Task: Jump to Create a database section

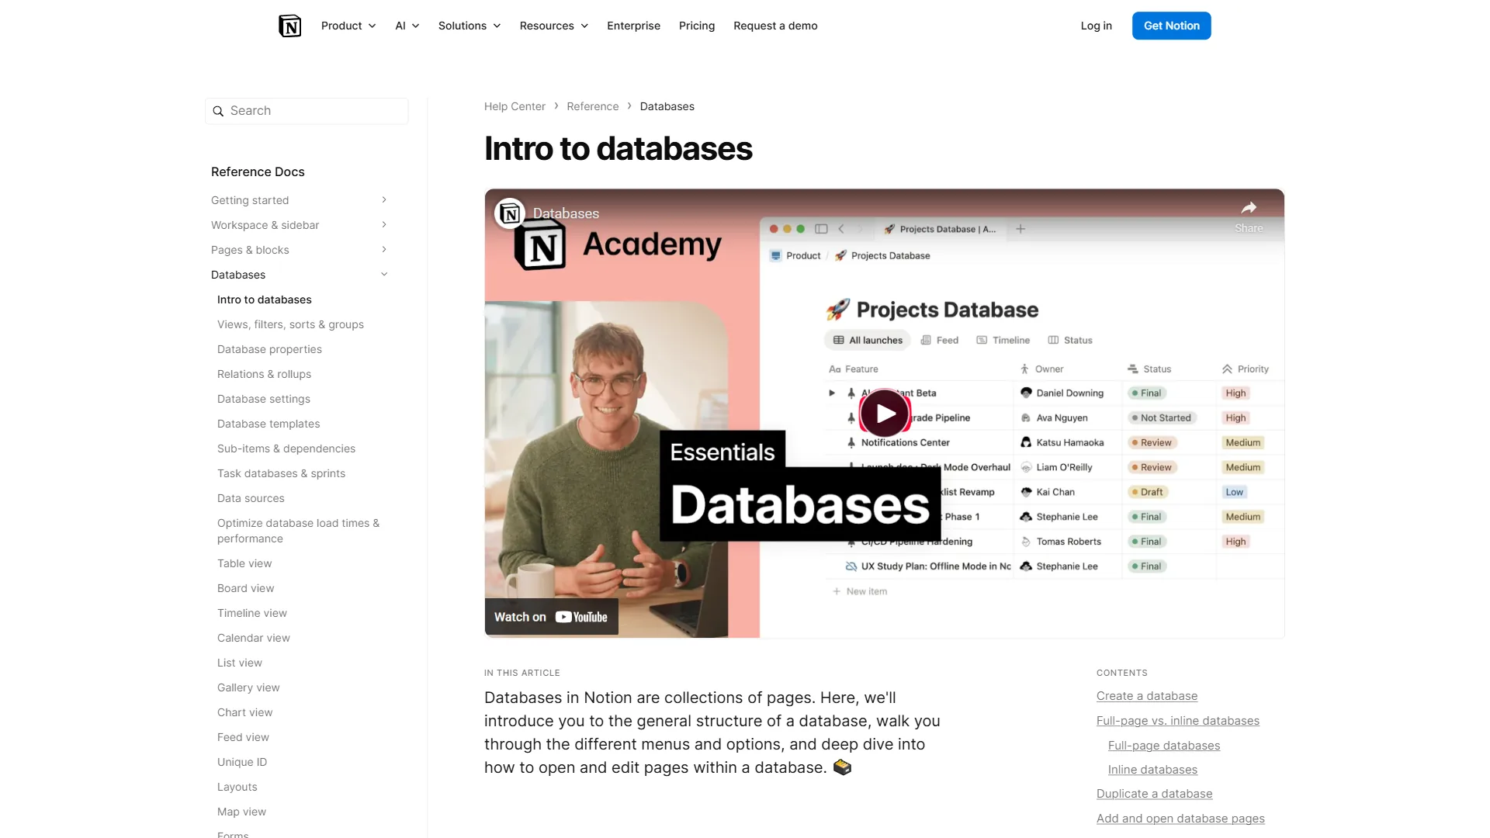Action: coord(1146,696)
